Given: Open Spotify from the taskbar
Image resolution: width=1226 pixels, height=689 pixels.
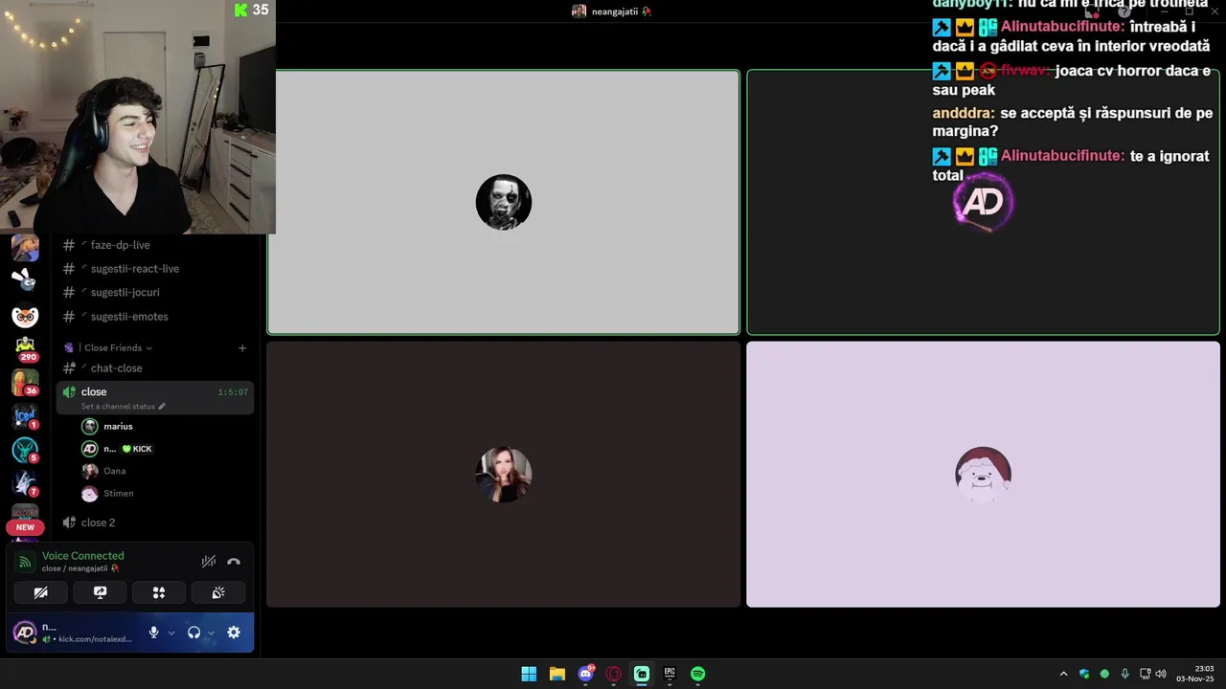Looking at the screenshot, I should click(698, 674).
